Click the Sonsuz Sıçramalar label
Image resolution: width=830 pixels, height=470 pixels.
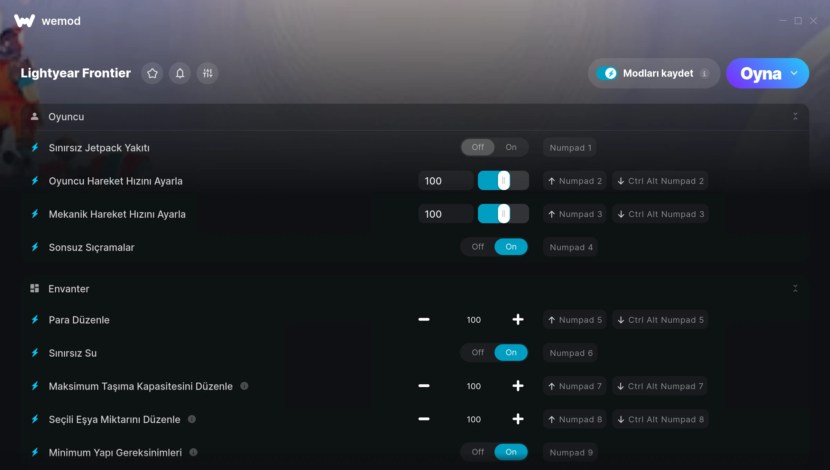[x=92, y=247]
